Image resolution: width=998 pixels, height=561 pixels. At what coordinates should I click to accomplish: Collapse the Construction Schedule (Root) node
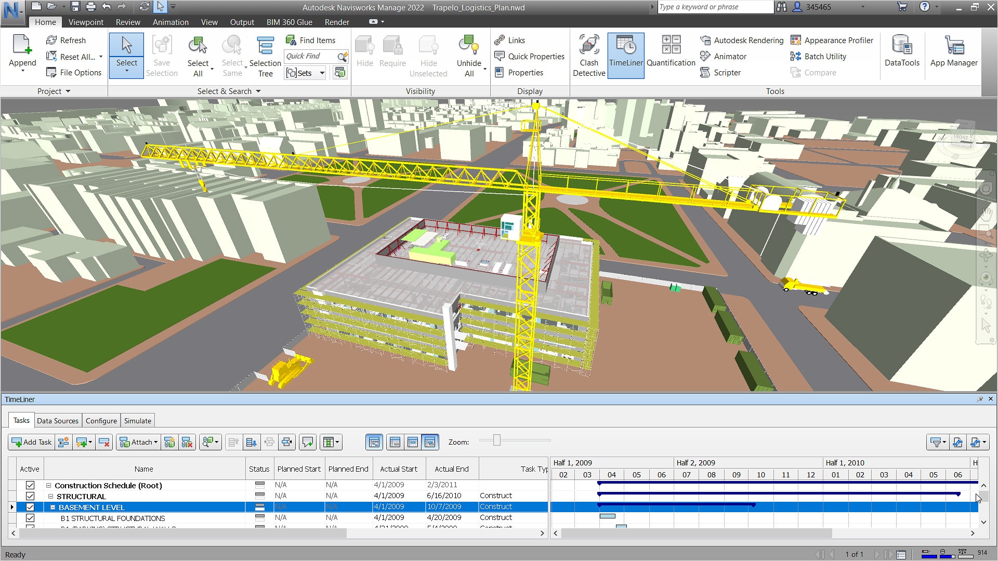pos(48,486)
